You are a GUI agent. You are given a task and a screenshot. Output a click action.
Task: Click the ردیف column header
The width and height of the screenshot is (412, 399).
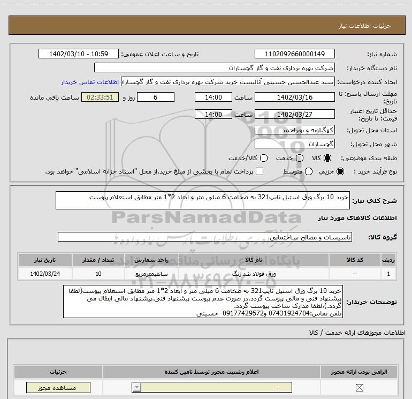coord(388,260)
